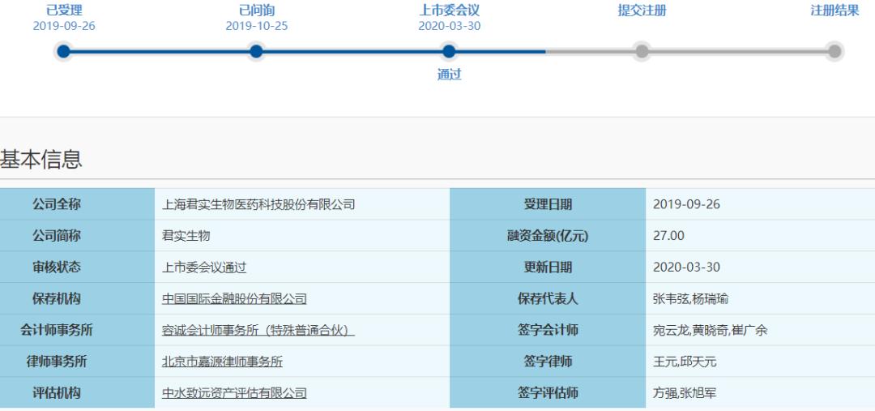Click the 公司全称 header cell
This screenshot has width=875, height=411.
point(77,204)
